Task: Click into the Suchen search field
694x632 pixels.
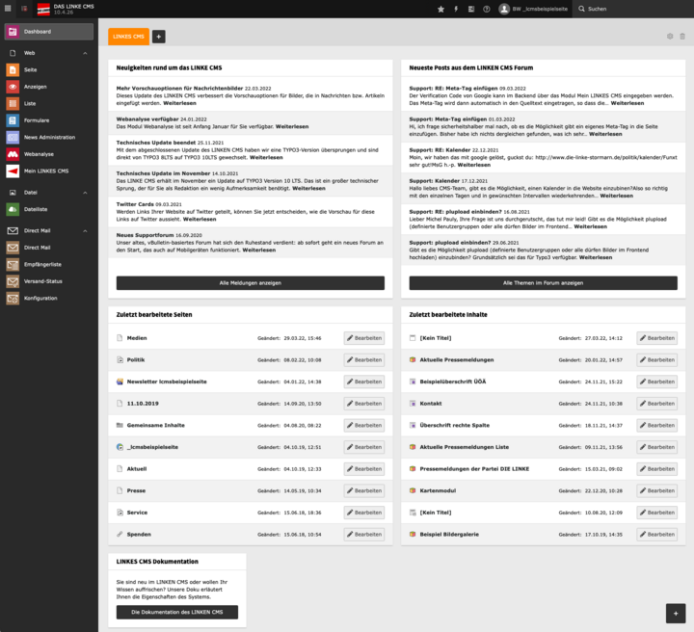Action: pos(633,9)
